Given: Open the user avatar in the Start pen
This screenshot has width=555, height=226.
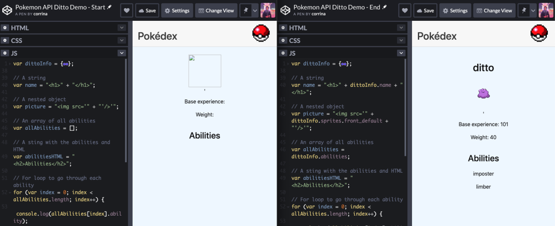Looking at the screenshot, I should point(268,10).
